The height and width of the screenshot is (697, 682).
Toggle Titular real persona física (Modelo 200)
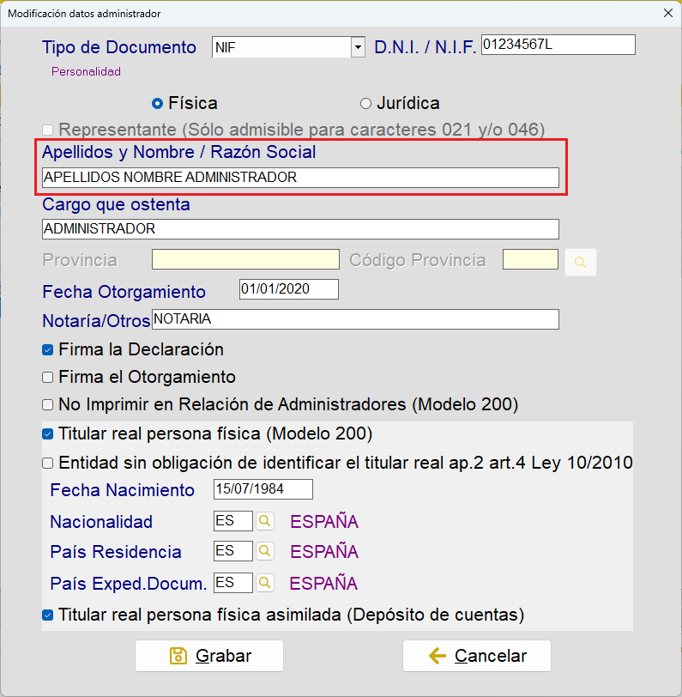pyautogui.click(x=47, y=433)
